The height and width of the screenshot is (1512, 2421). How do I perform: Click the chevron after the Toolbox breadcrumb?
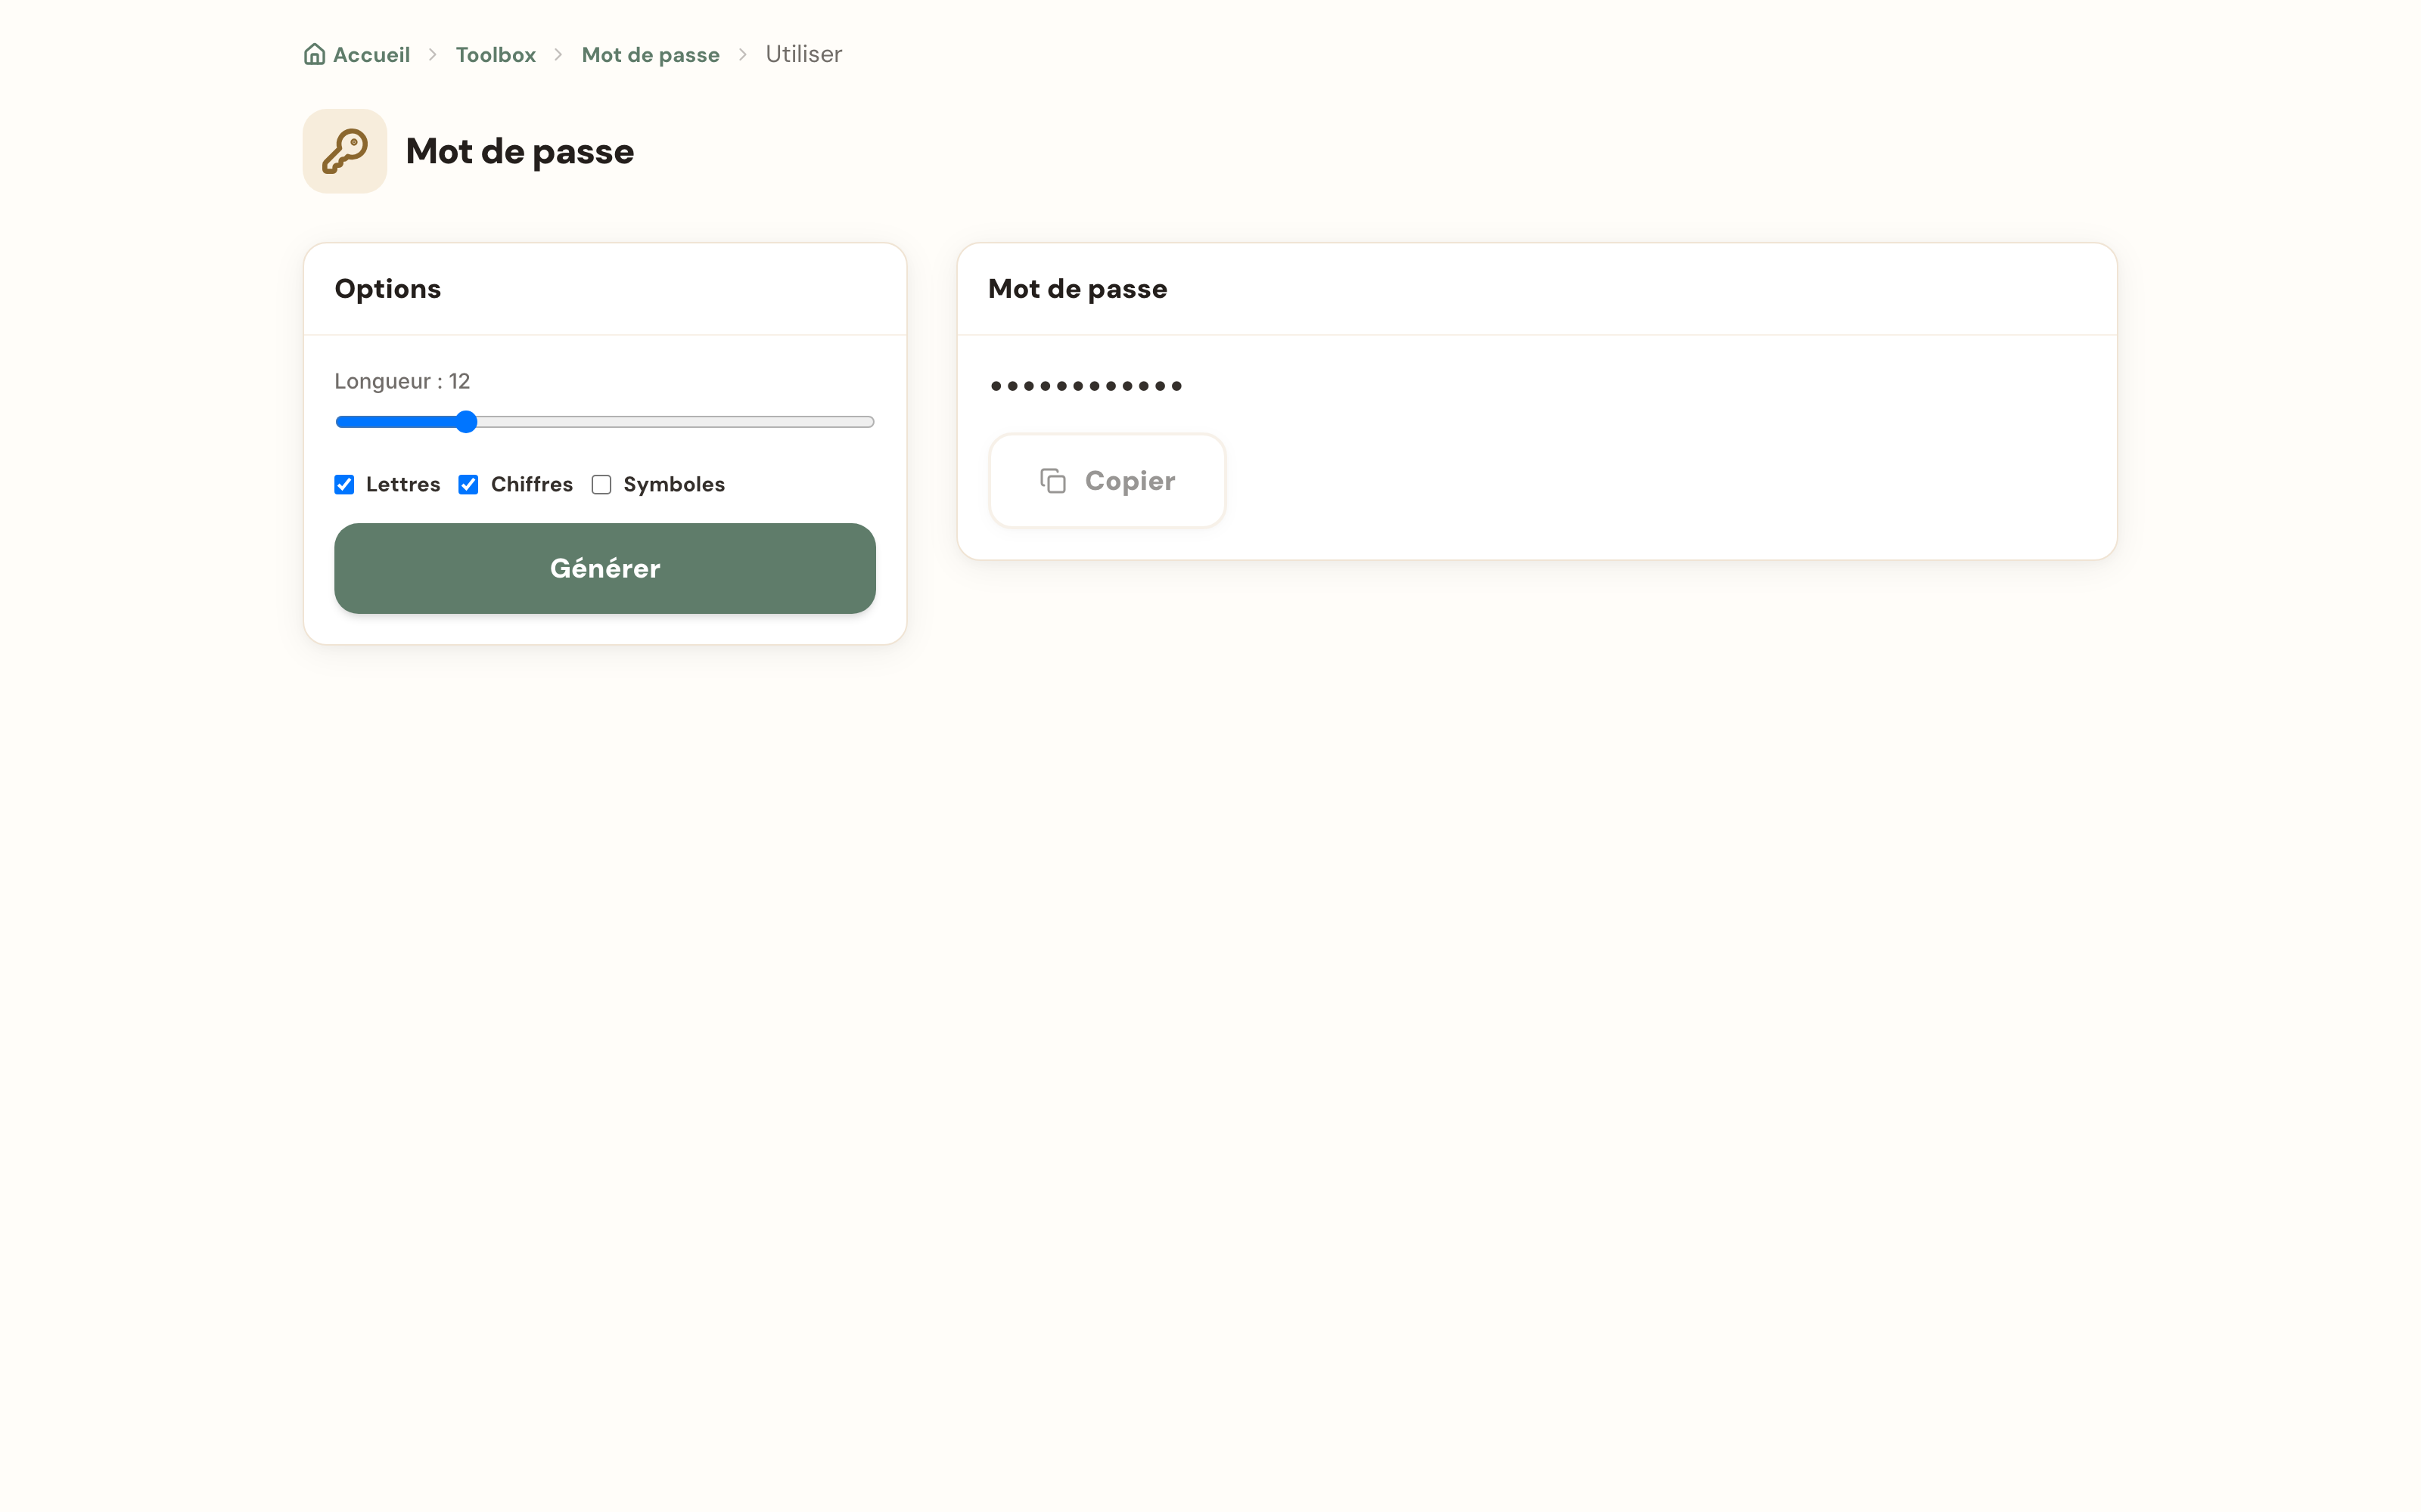click(x=559, y=55)
